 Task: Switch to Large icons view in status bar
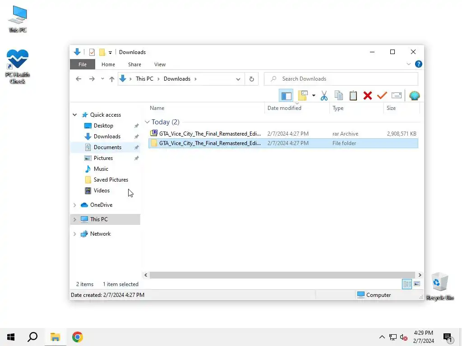416,284
